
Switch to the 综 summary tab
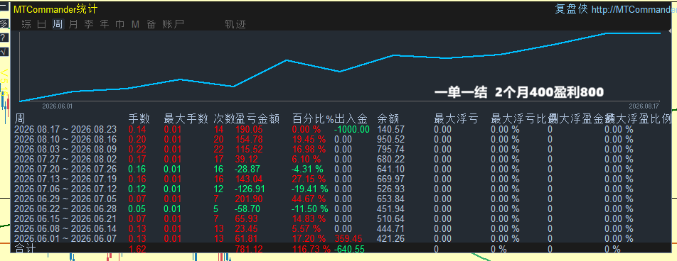tap(27, 25)
